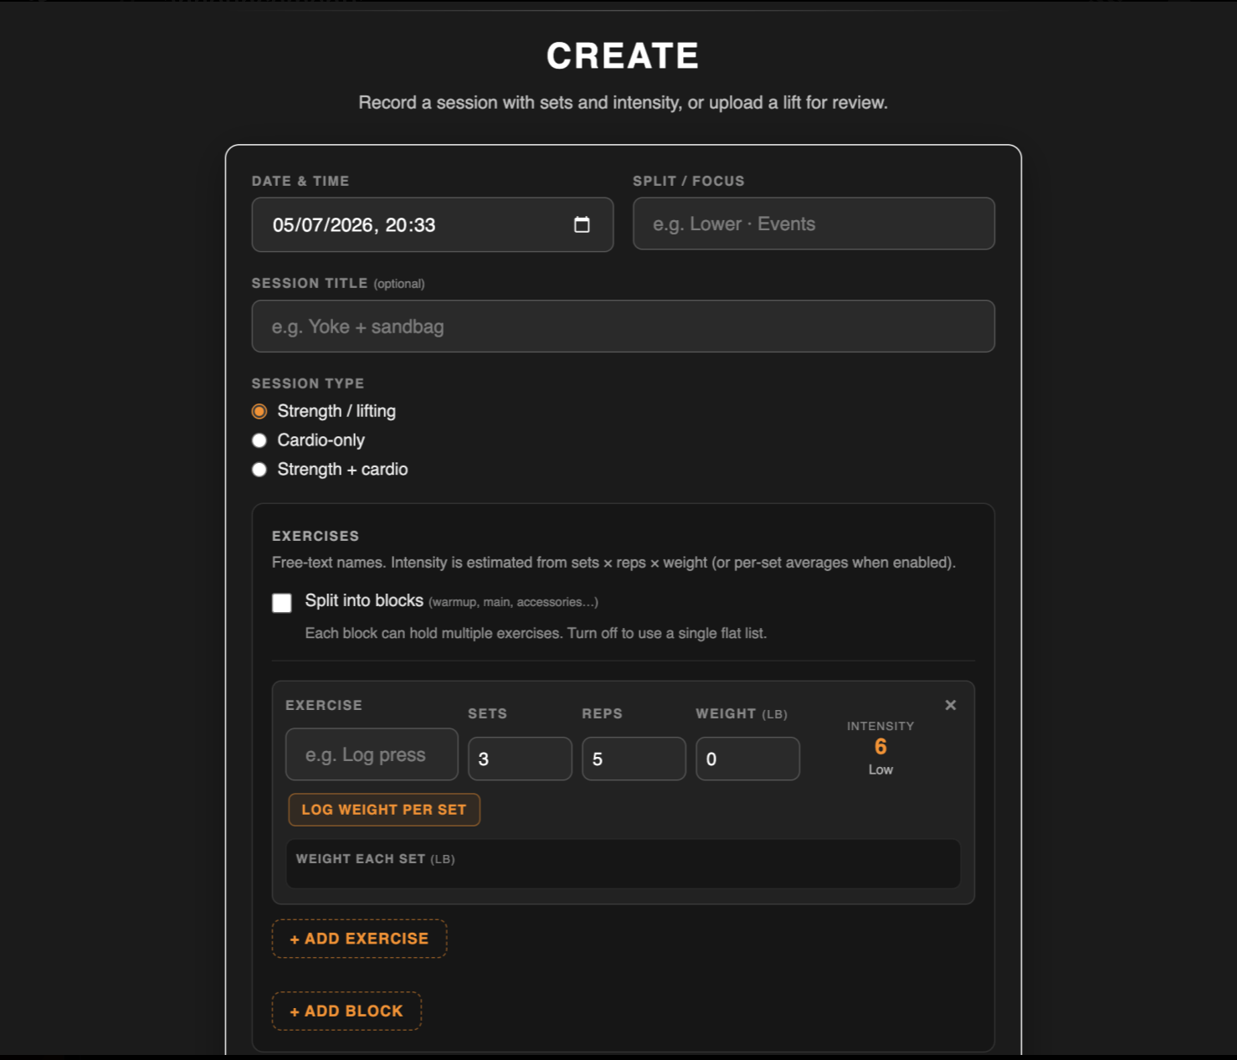The width and height of the screenshot is (1237, 1060).
Task: Click the Low intensity label
Action: (880, 769)
